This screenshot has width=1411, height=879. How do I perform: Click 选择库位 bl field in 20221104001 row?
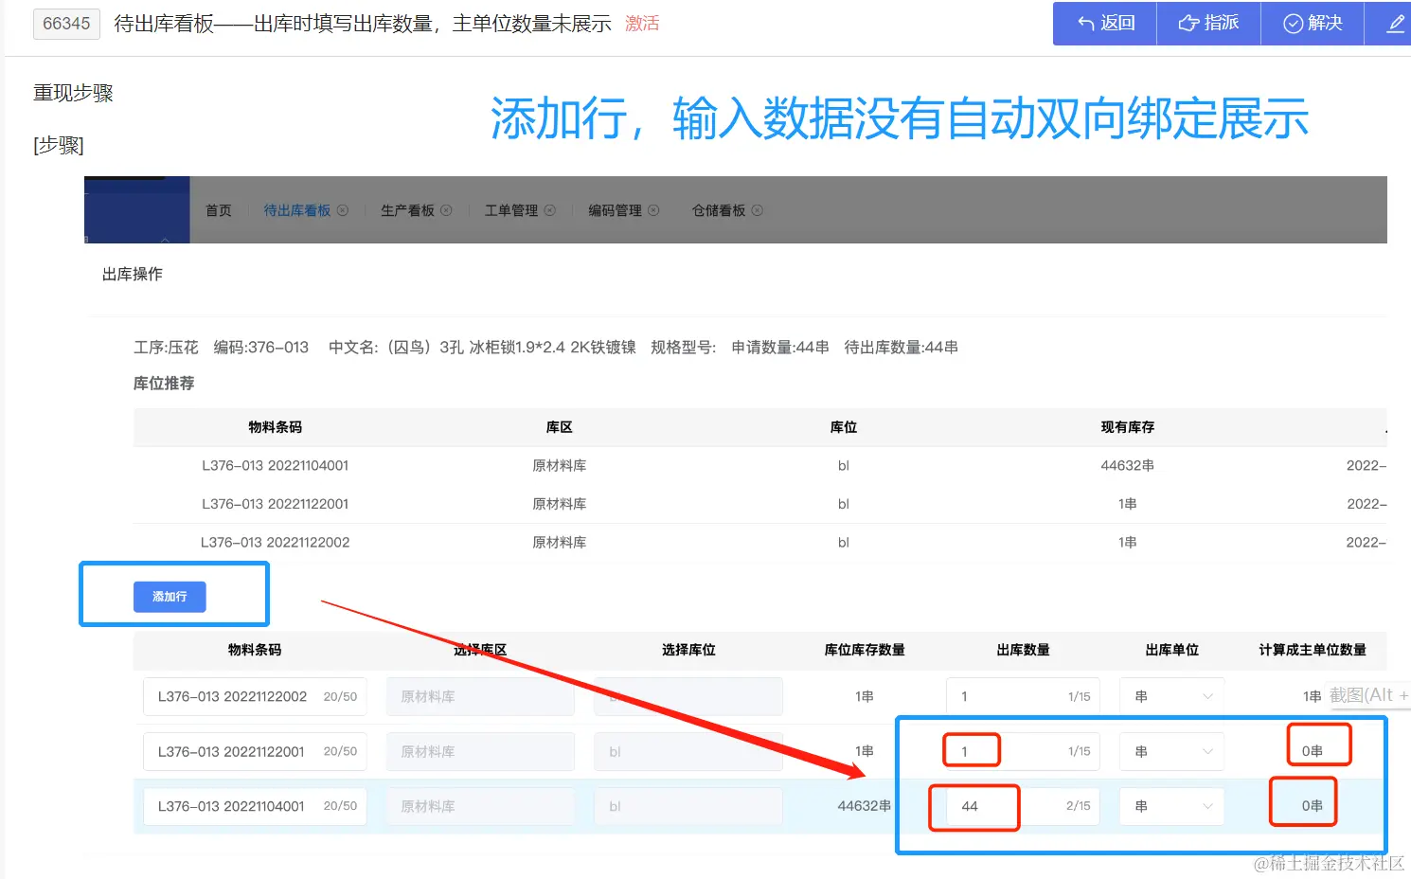[x=688, y=806]
